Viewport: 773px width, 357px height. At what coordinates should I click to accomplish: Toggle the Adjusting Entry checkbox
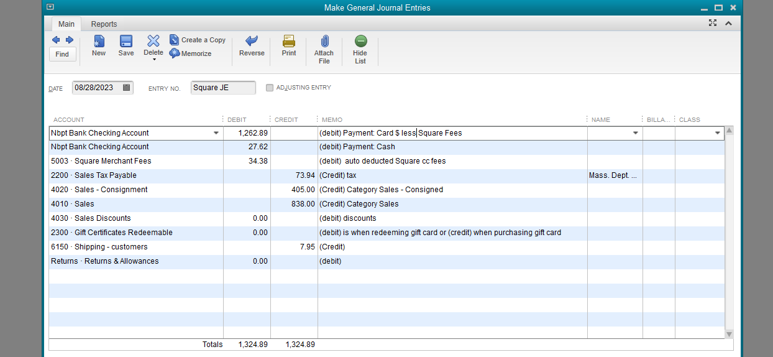(x=270, y=88)
